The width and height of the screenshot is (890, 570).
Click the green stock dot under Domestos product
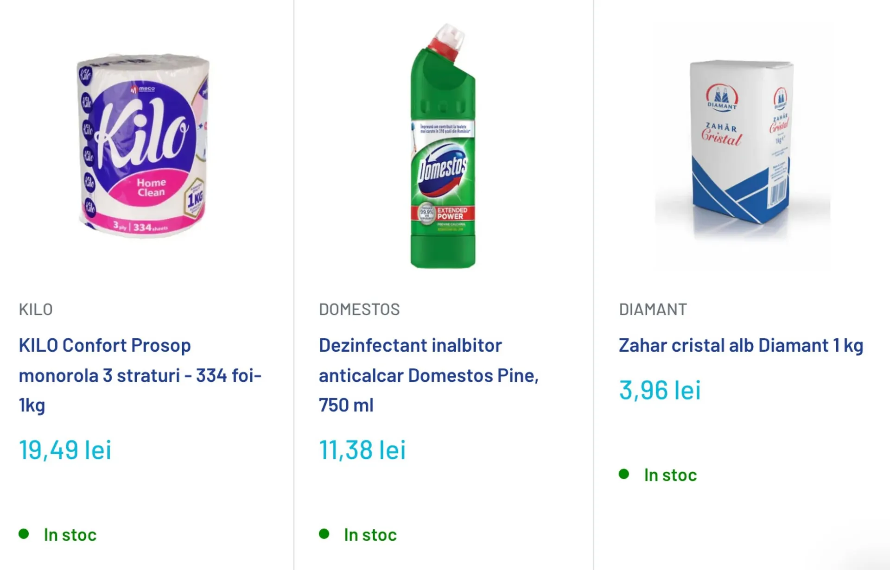(324, 534)
